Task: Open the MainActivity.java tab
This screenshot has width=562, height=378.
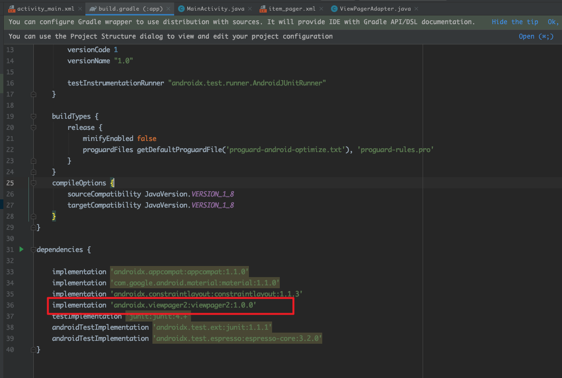Action: coord(216,9)
